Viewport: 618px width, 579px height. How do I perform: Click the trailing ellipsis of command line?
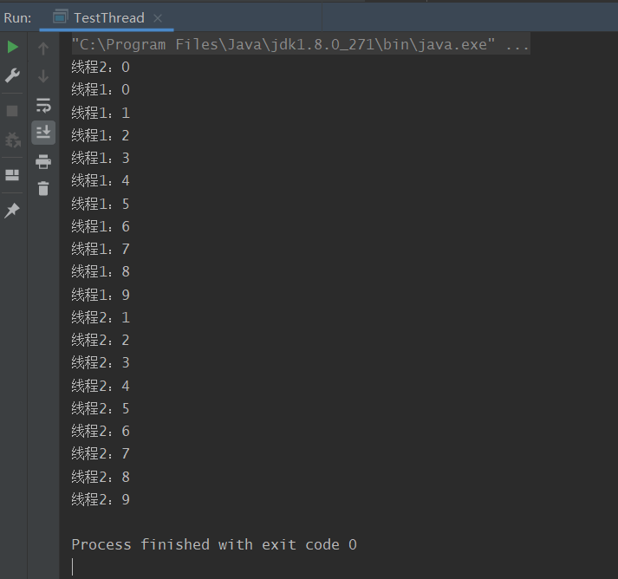click(517, 44)
